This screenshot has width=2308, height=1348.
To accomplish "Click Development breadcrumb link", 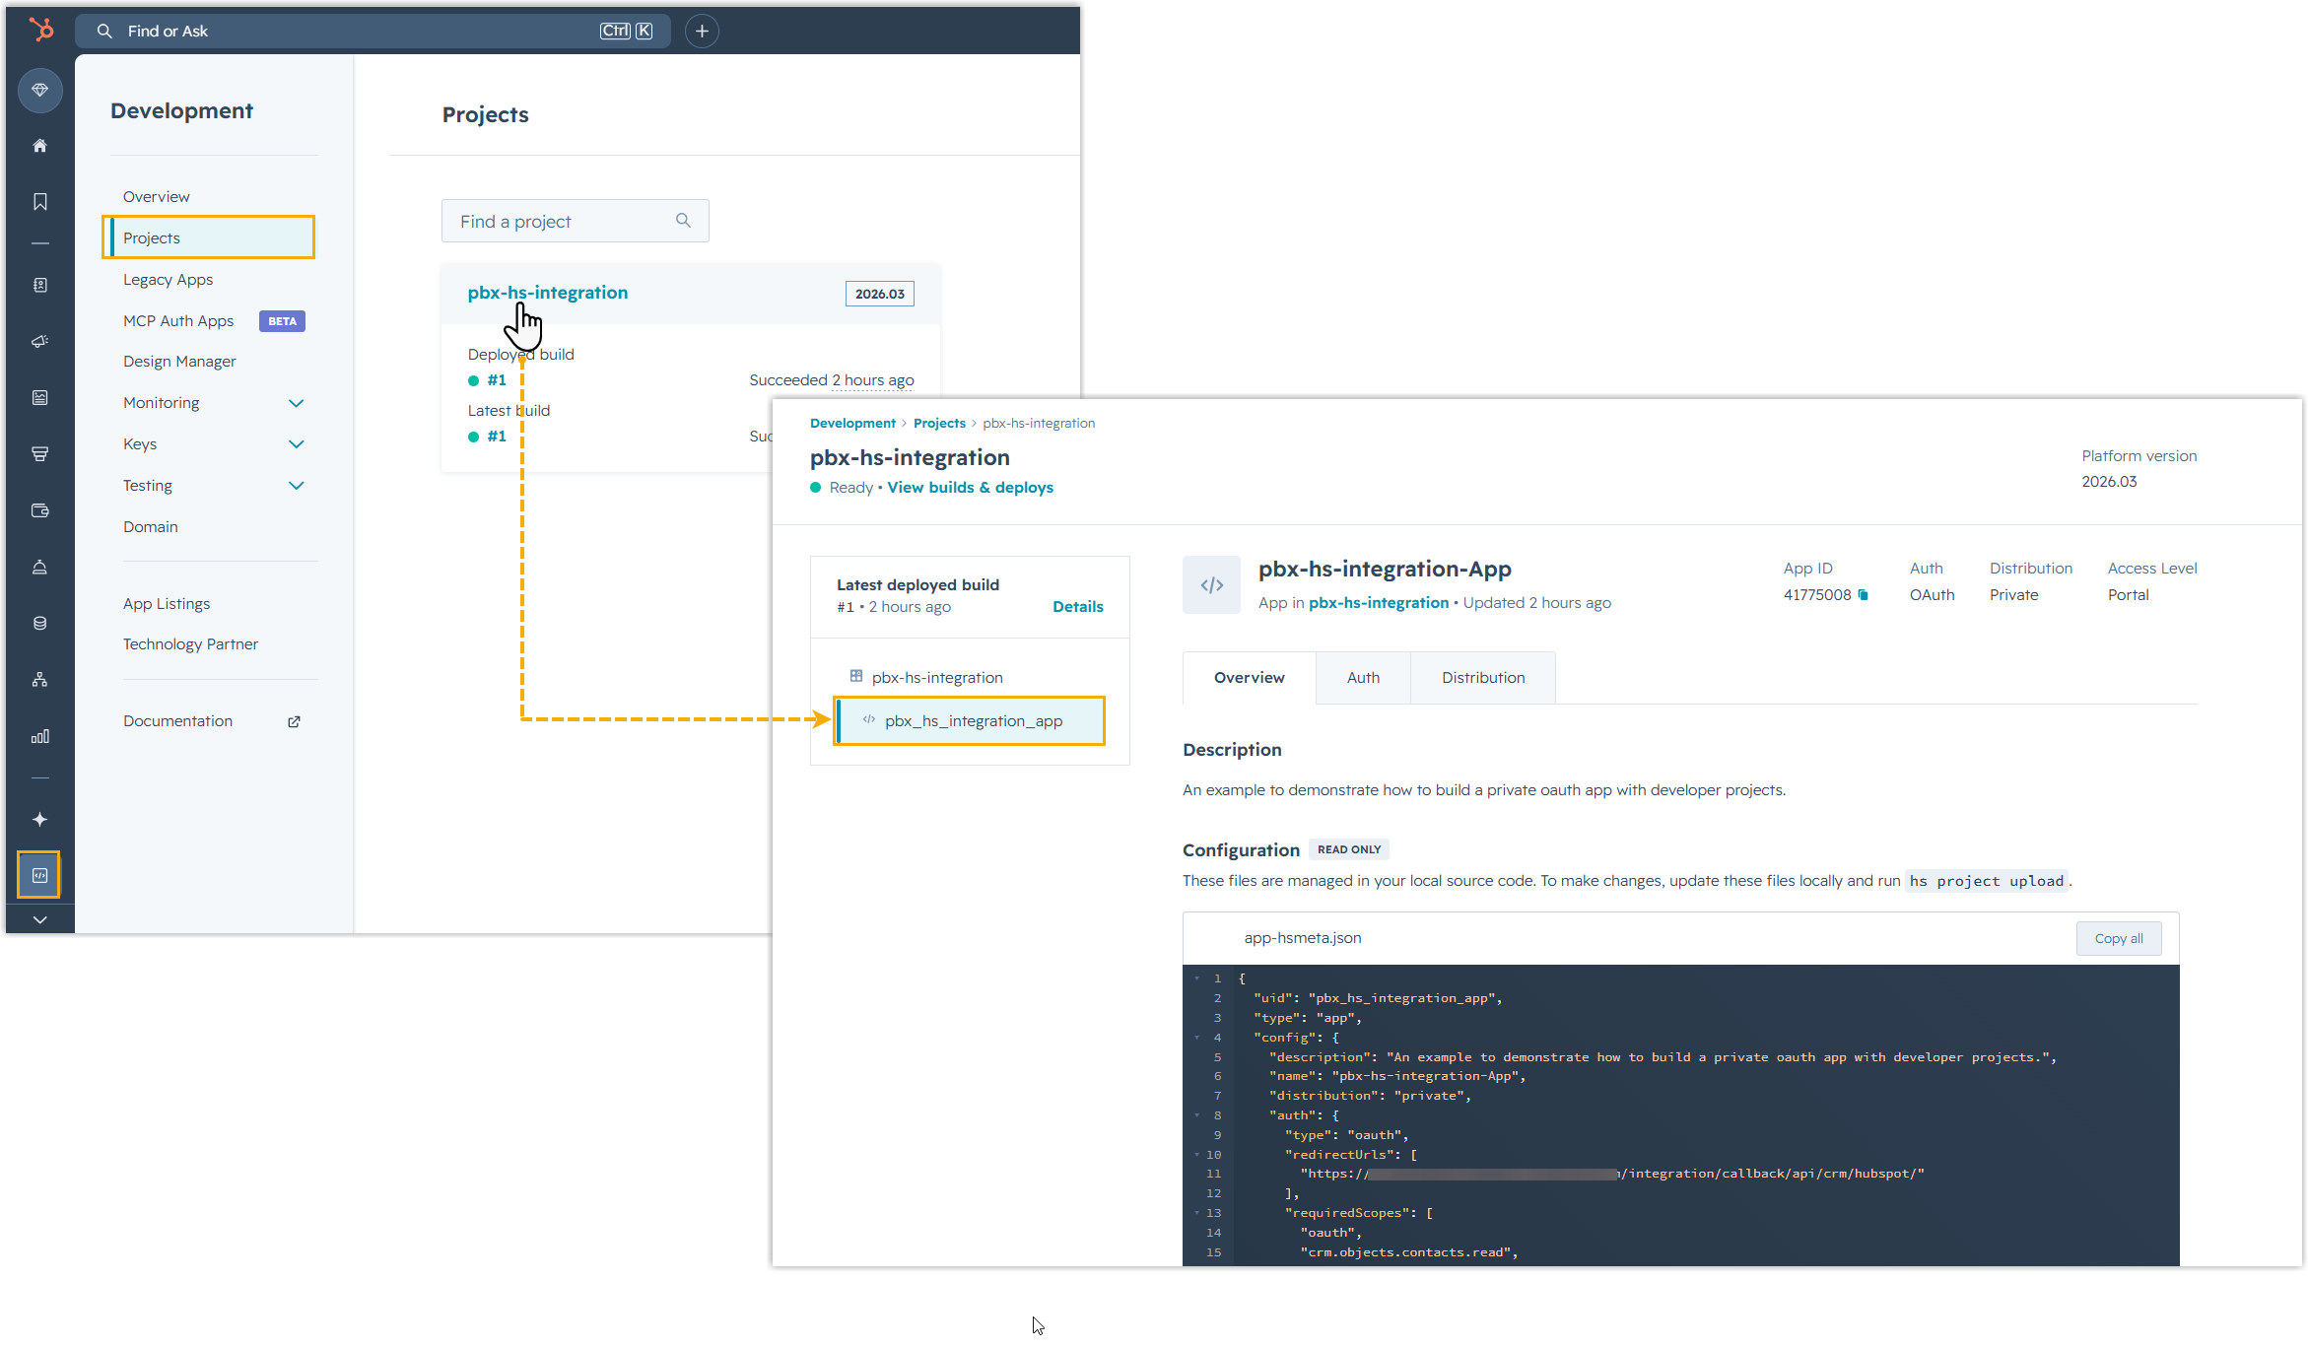I will point(852,424).
